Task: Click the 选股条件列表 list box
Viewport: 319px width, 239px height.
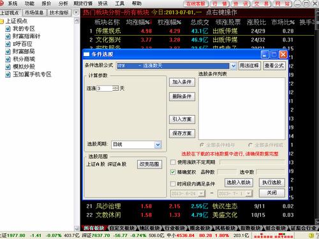Action: point(242,108)
